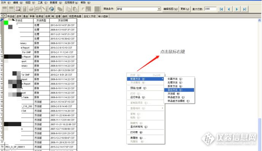This screenshot has height=151, width=262.
Task: Click the globe icon in the toolbar
Action: [x=52, y=9]
